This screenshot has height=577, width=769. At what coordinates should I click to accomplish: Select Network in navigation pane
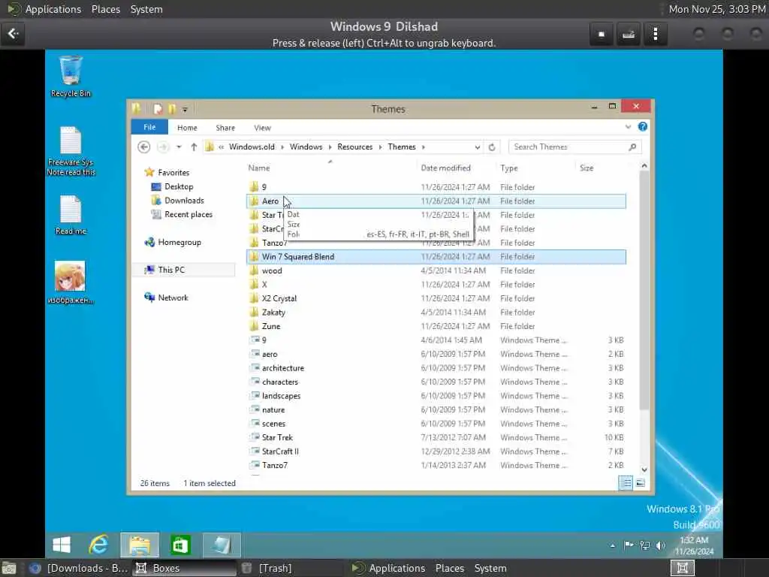coord(173,298)
